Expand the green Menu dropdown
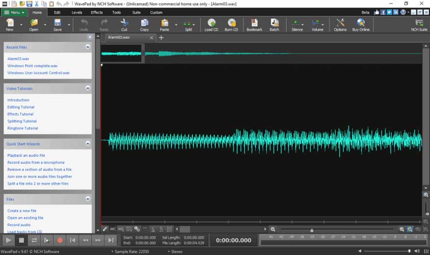This screenshot has width=430, height=255. tap(13, 12)
